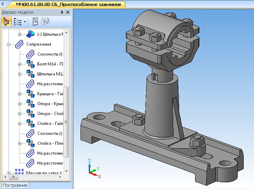Select the Стойка - Плита group icon

click(30, 143)
